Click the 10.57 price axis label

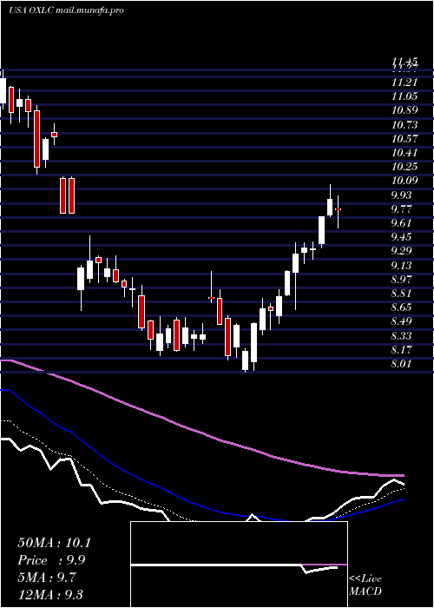(x=404, y=139)
